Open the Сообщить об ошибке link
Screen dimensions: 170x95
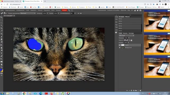click(x=113, y=10)
